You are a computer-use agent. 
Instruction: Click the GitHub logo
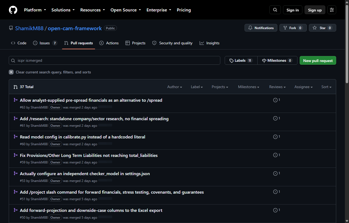tap(13, 10)
